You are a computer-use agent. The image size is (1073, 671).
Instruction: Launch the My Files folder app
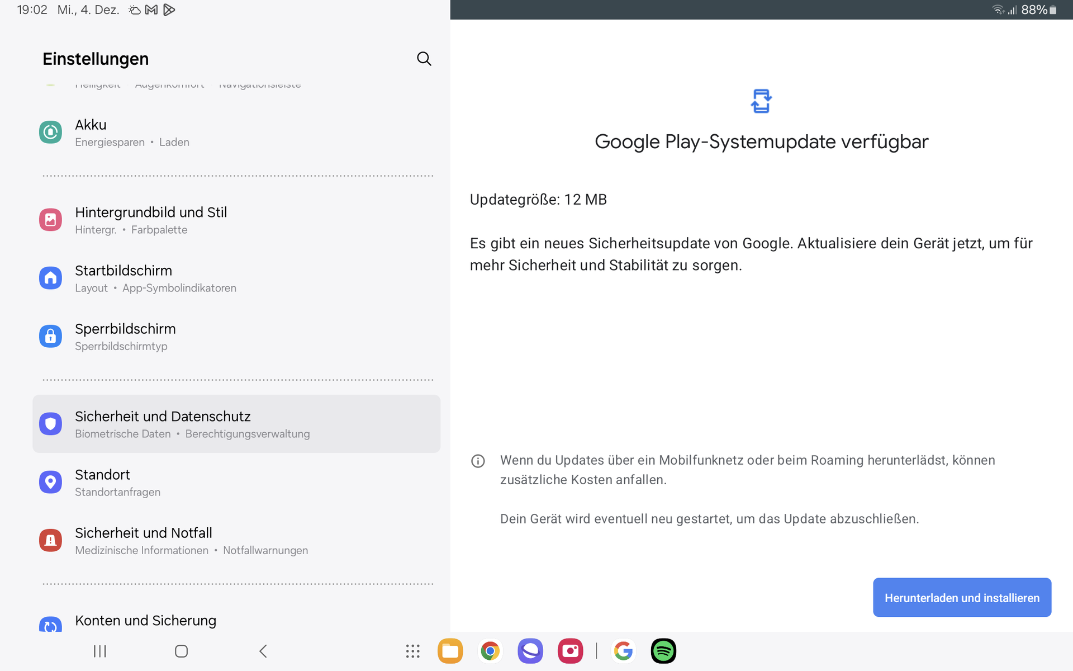[x=450, y=651]
